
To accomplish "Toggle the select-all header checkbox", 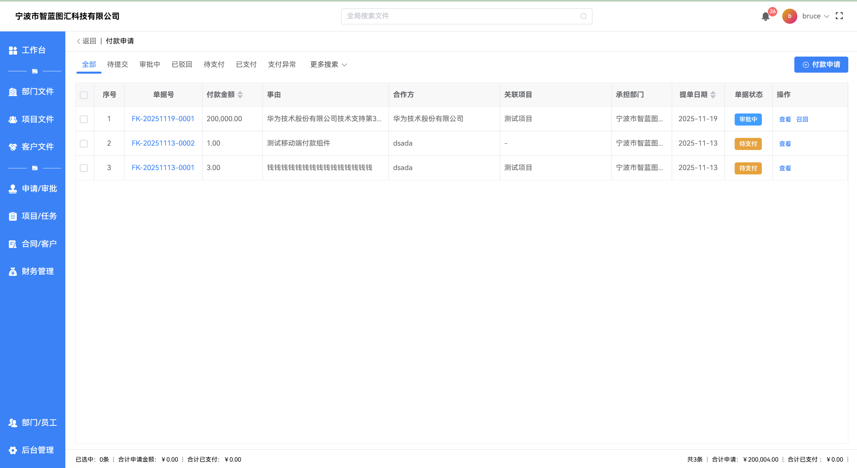I will [84, 95].
